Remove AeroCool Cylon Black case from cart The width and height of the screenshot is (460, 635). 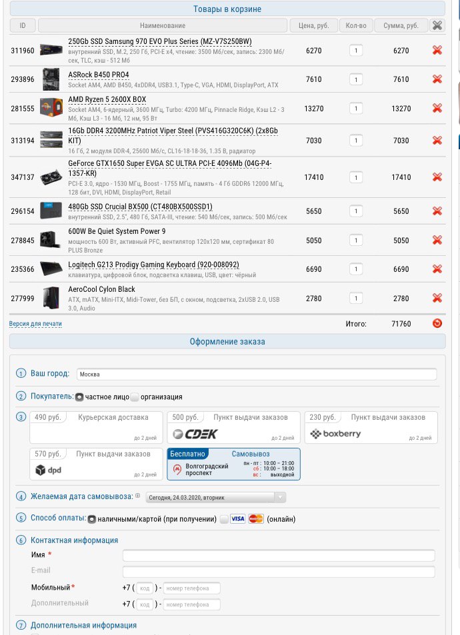(x=437, y=298)
